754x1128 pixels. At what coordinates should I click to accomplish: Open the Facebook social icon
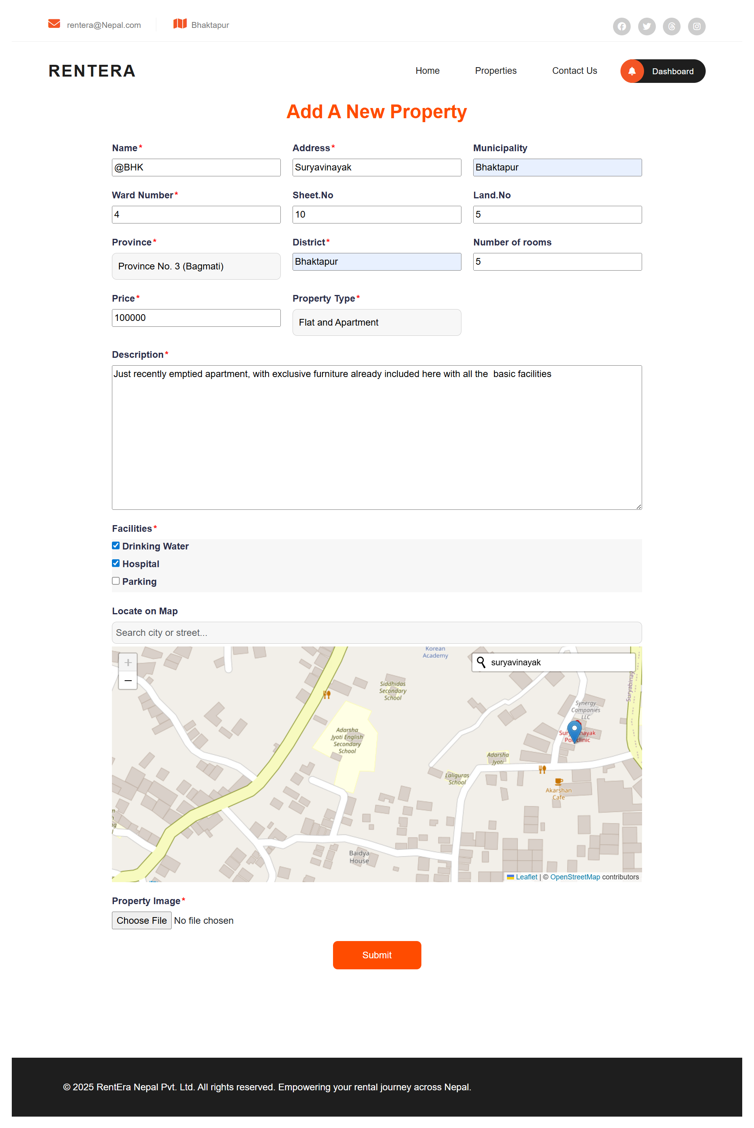tap(621, 26)
